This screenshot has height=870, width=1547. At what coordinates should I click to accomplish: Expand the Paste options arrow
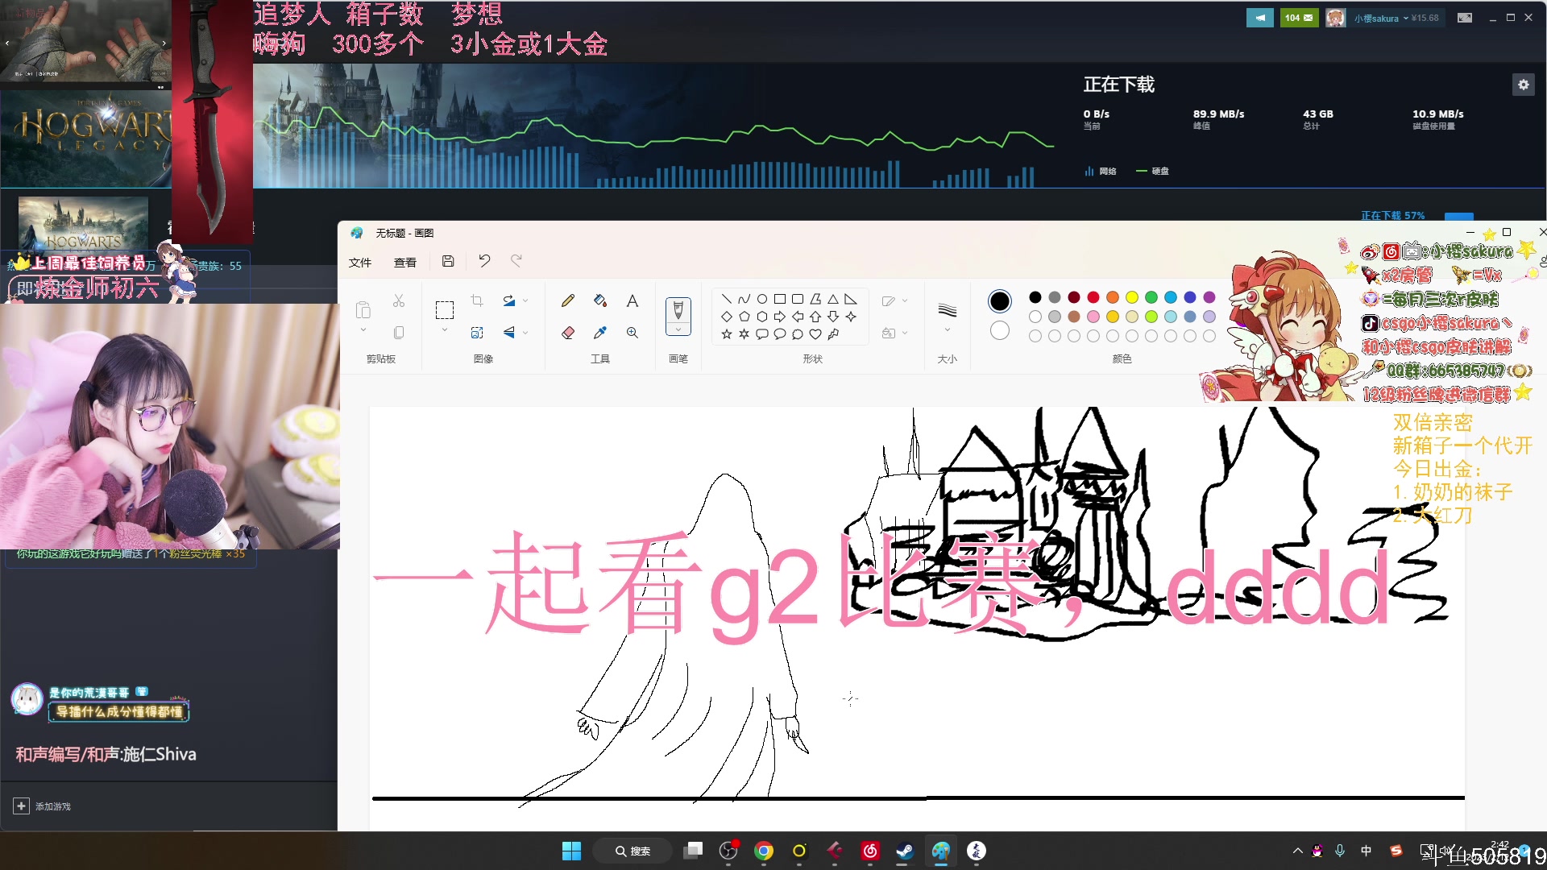point(363,330)
